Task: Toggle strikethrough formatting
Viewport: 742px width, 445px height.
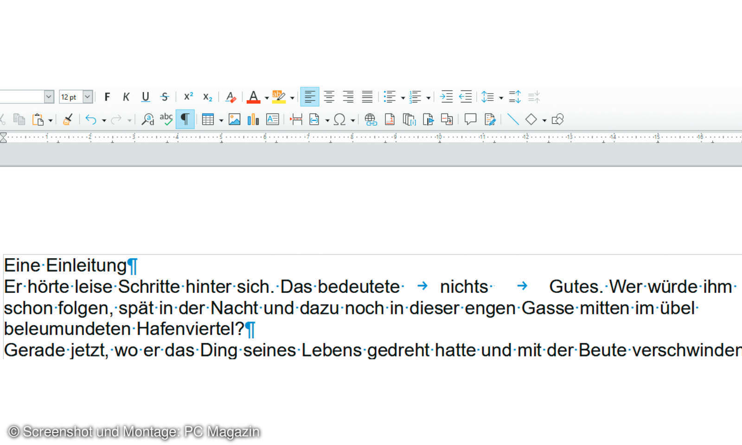Action: (164, 97)
